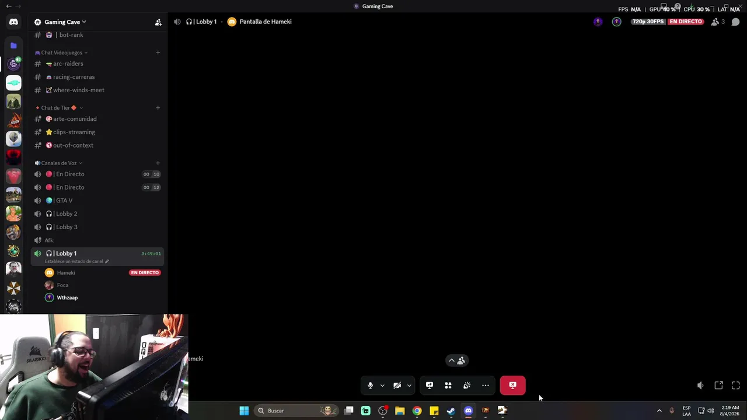Open the racing-carreras channel
Screen dimensions: 747x420
point(97,77)
